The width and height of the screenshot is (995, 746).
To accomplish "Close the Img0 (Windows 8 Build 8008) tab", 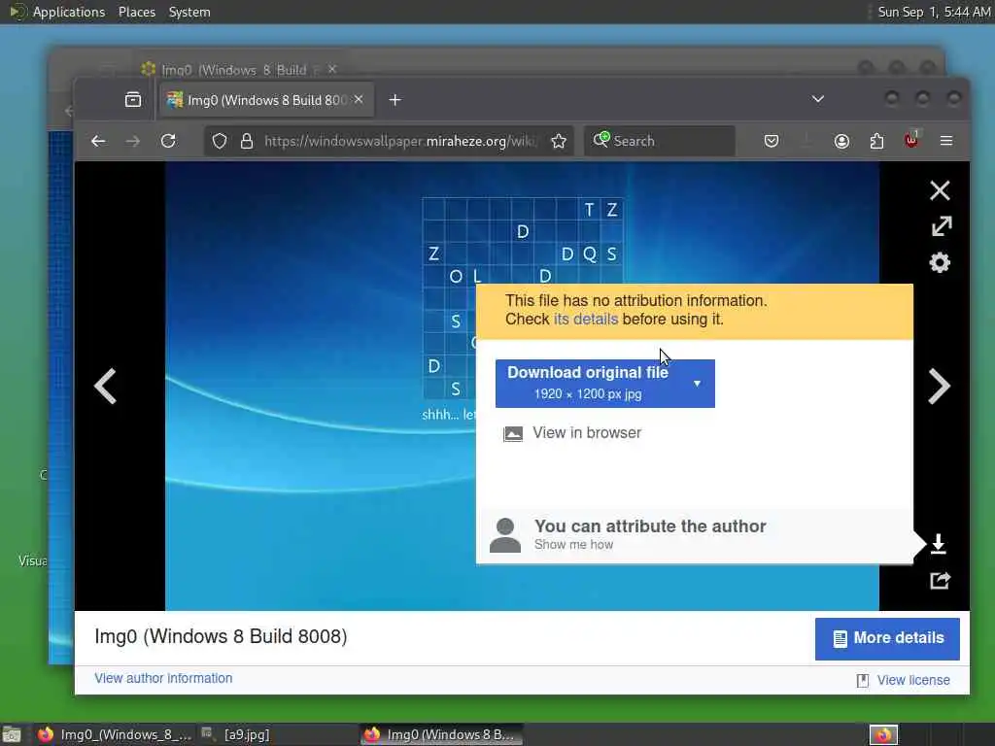I will (359, 100).
